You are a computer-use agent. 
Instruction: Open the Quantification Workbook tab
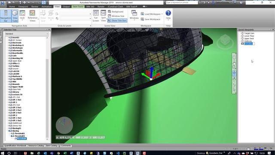pyautogui.click(x=15, y=146)
